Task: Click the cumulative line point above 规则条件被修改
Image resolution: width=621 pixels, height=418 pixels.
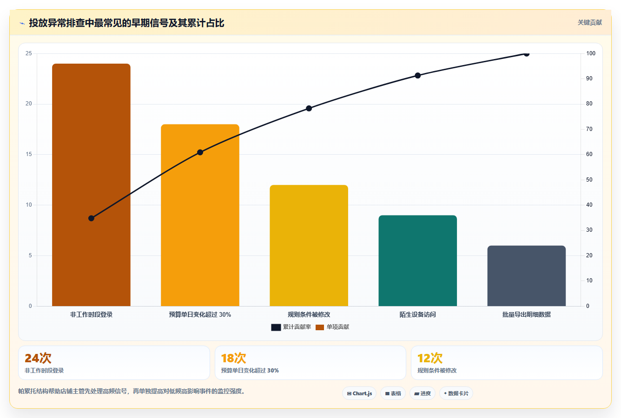Action: 309,108
